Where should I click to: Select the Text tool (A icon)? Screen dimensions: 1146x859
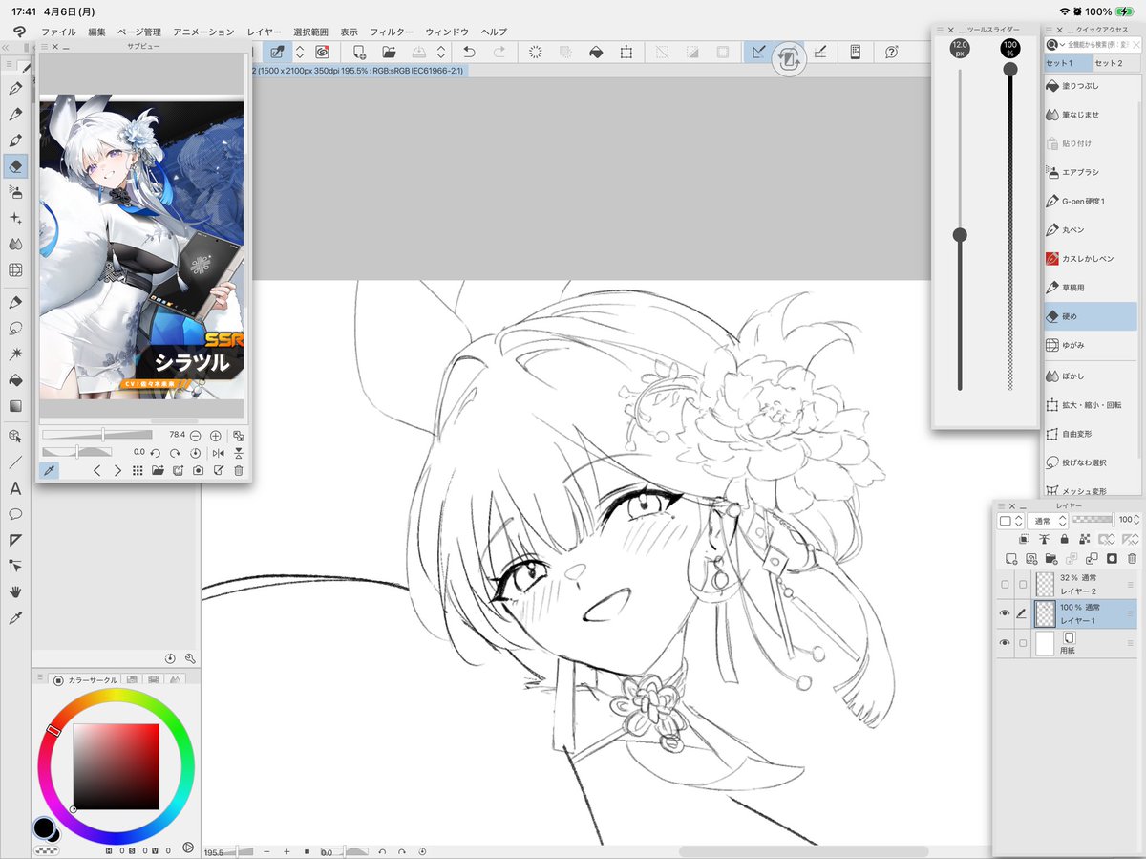point(15,488)
